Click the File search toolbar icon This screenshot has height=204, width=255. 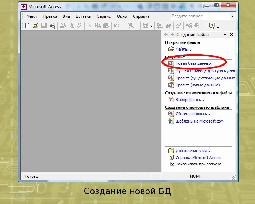52,25
